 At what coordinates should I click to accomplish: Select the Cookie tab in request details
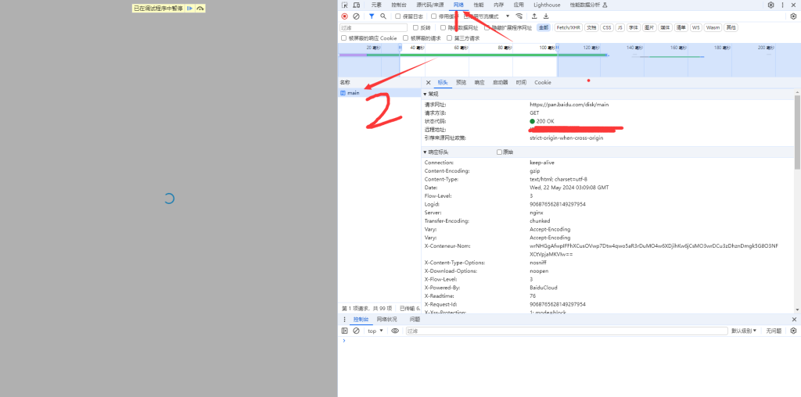click(x=543, y=82)
